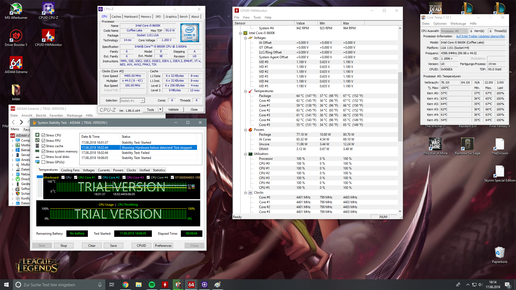This screenshot has width=516, height=290.
Task: Click the Save button in stability test
Action: tap(113, 246)
